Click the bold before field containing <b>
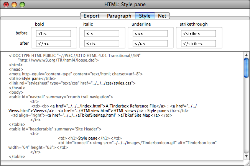 click(x=53, y=34)
